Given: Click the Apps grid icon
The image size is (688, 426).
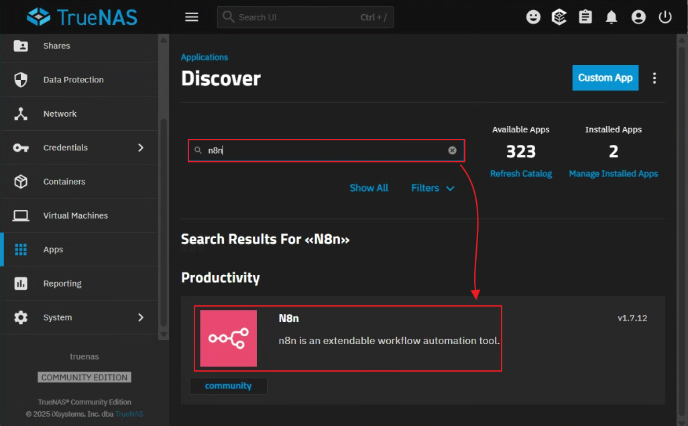Looking at the screenshot, I should point(21,250).
